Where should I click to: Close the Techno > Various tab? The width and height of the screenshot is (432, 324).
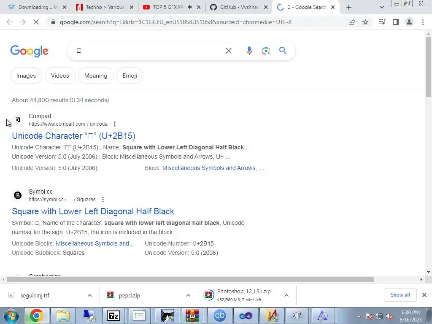[132, 8]
